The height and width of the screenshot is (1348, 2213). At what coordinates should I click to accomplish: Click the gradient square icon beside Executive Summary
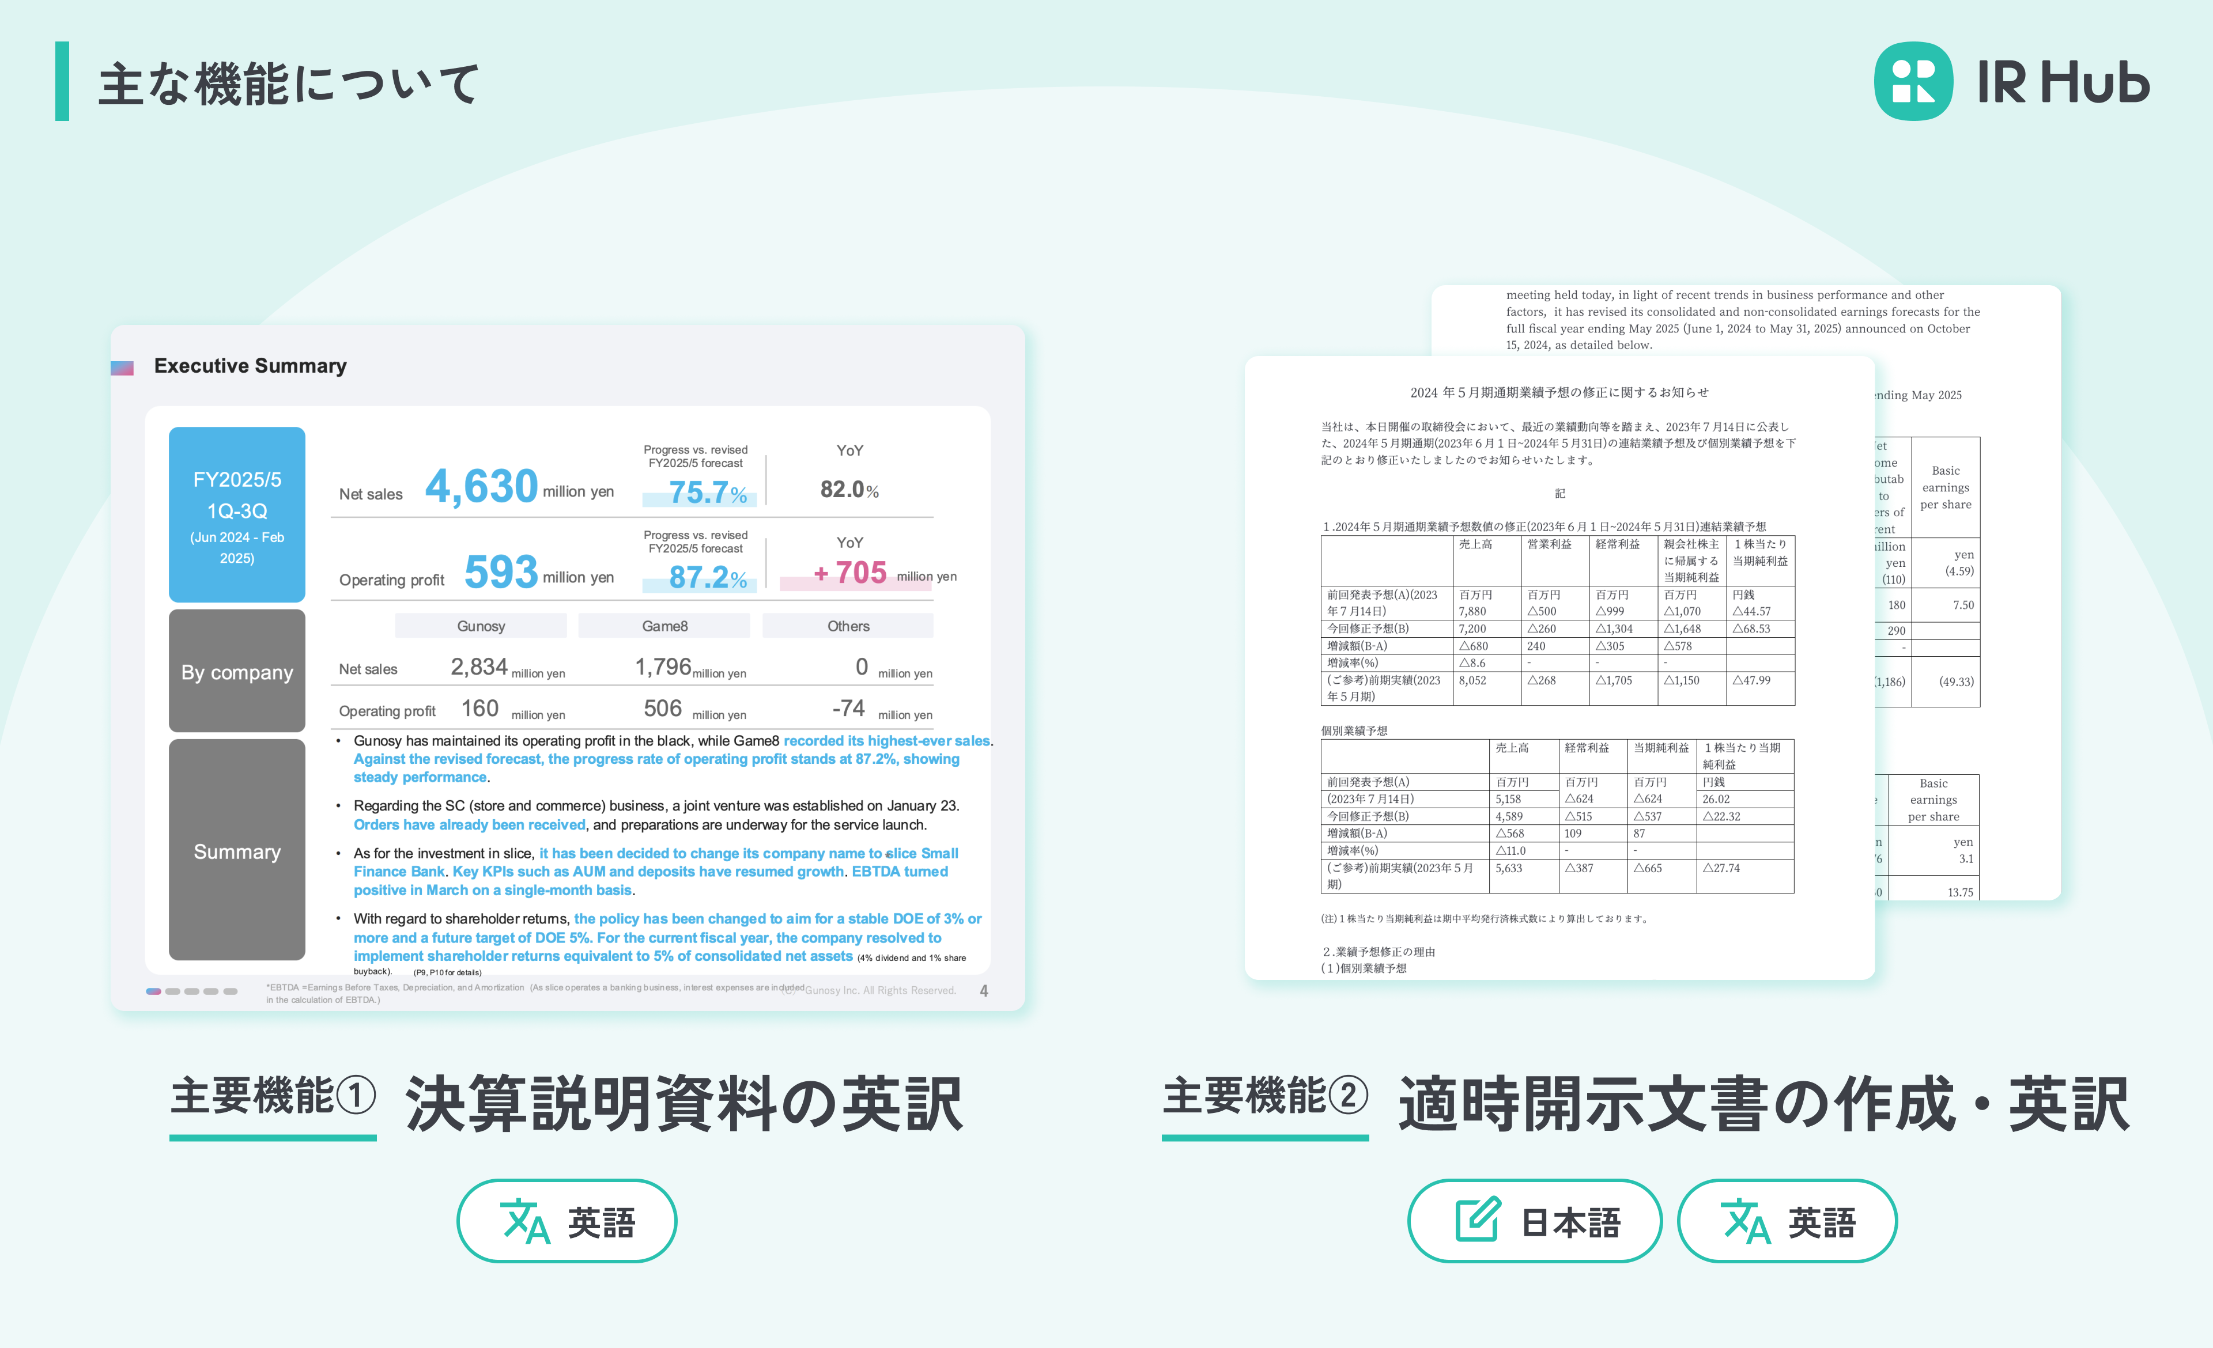coord(122,367)
